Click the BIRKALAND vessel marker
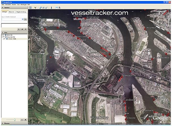 [x=126, y=119]
